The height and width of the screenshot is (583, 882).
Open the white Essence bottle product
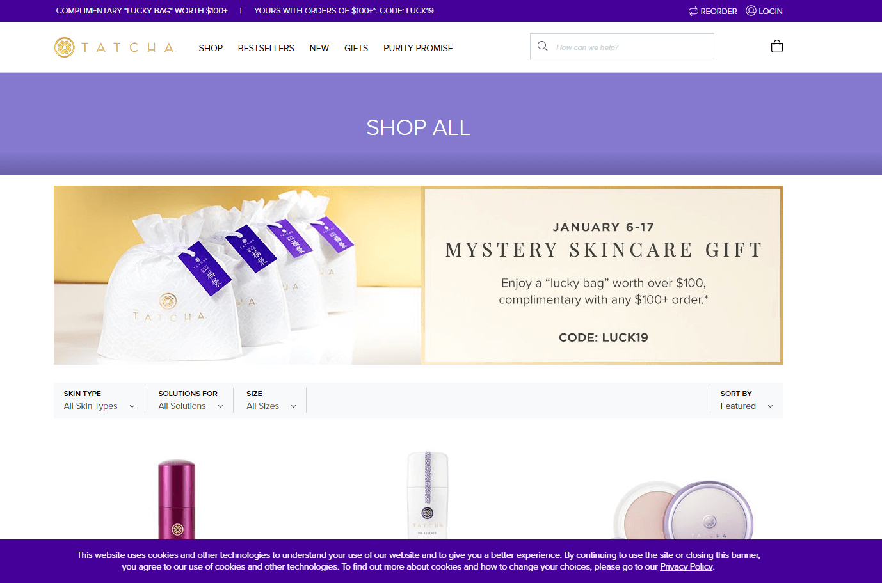point(428,495)
